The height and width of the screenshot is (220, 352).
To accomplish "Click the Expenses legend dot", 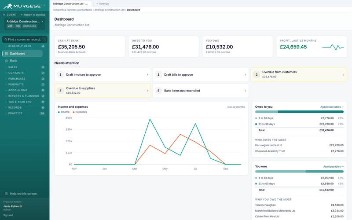I will pyautogui.click(x=73, y=112).
